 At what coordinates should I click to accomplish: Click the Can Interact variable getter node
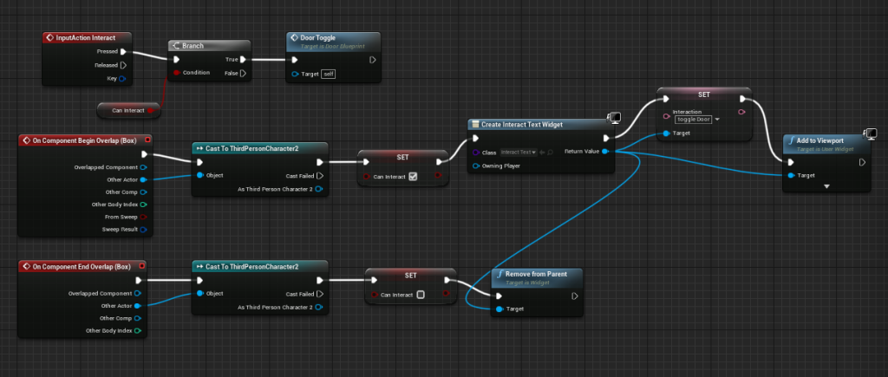point(128,110)
